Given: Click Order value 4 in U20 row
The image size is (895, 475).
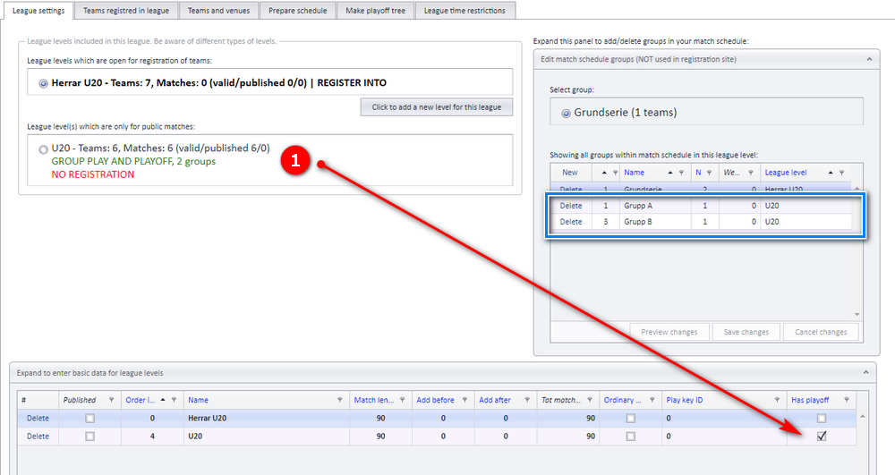Looking at the screenshot, I should pyautogui.click(x=152, y=437).
